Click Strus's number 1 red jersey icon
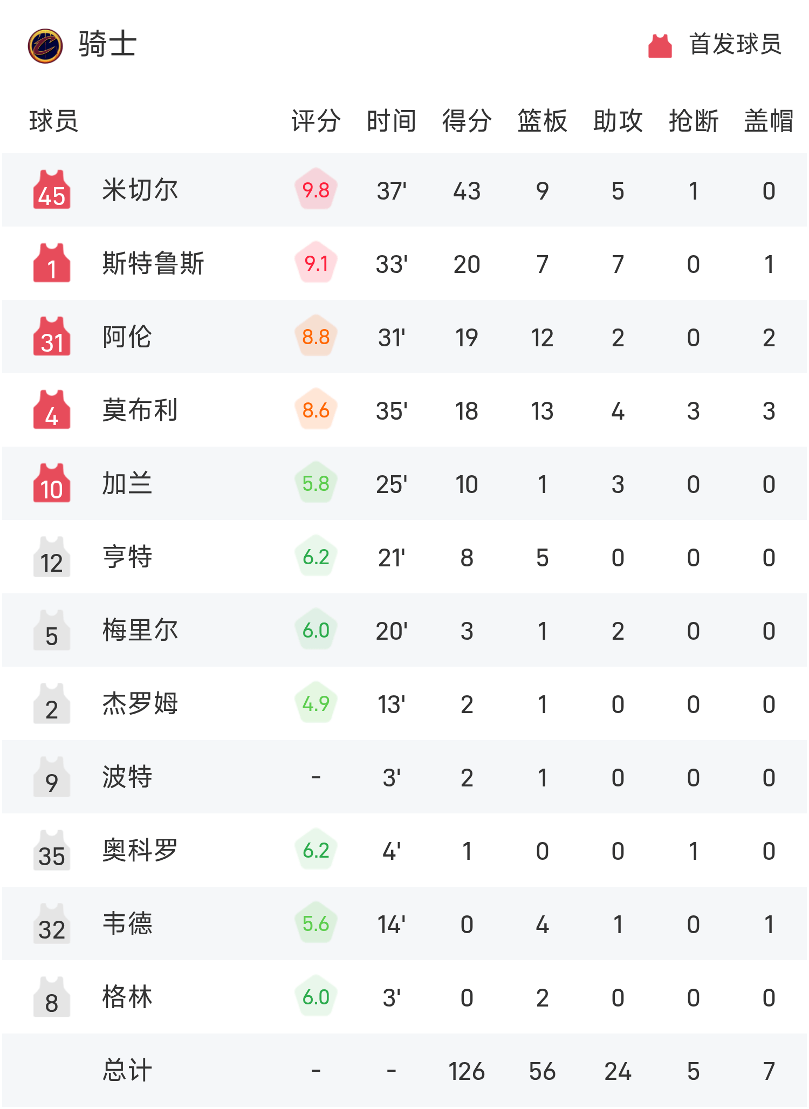Viewport: 809px width, 1109px height. pyautogui.click(x=51, y=263)
